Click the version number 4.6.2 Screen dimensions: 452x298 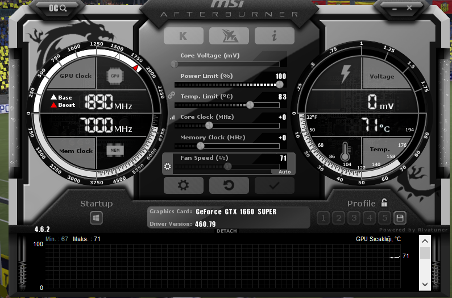(42, 229)
